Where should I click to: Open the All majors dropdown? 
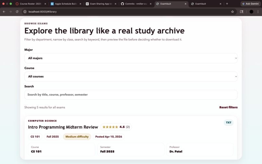pos(131,58)
